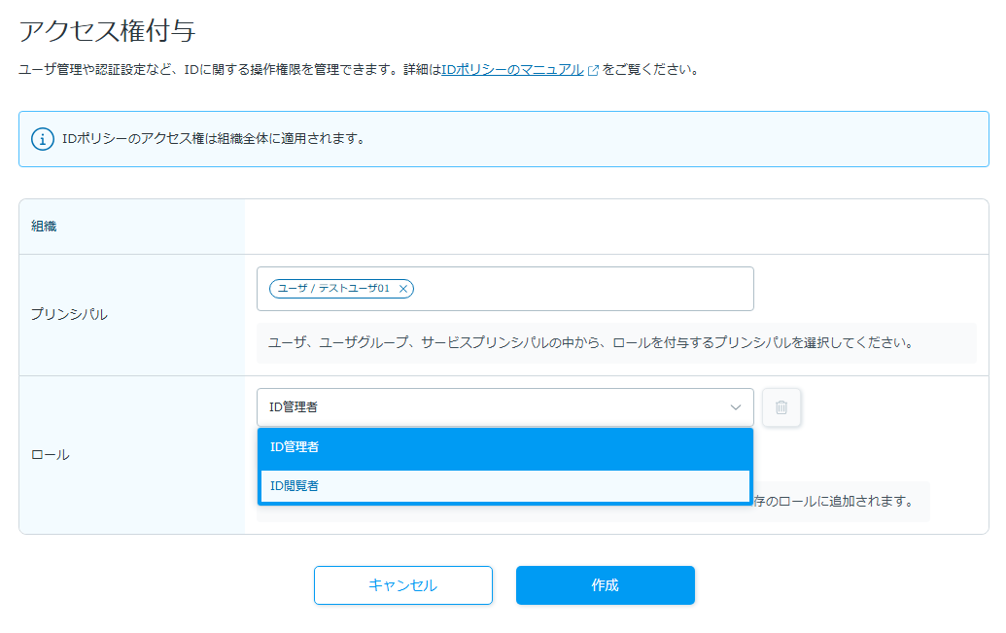The width and height of the screenshot is (1006, 633).
Task: Collapse the role dropdown using chevron arrow
Action: point(735,407)
